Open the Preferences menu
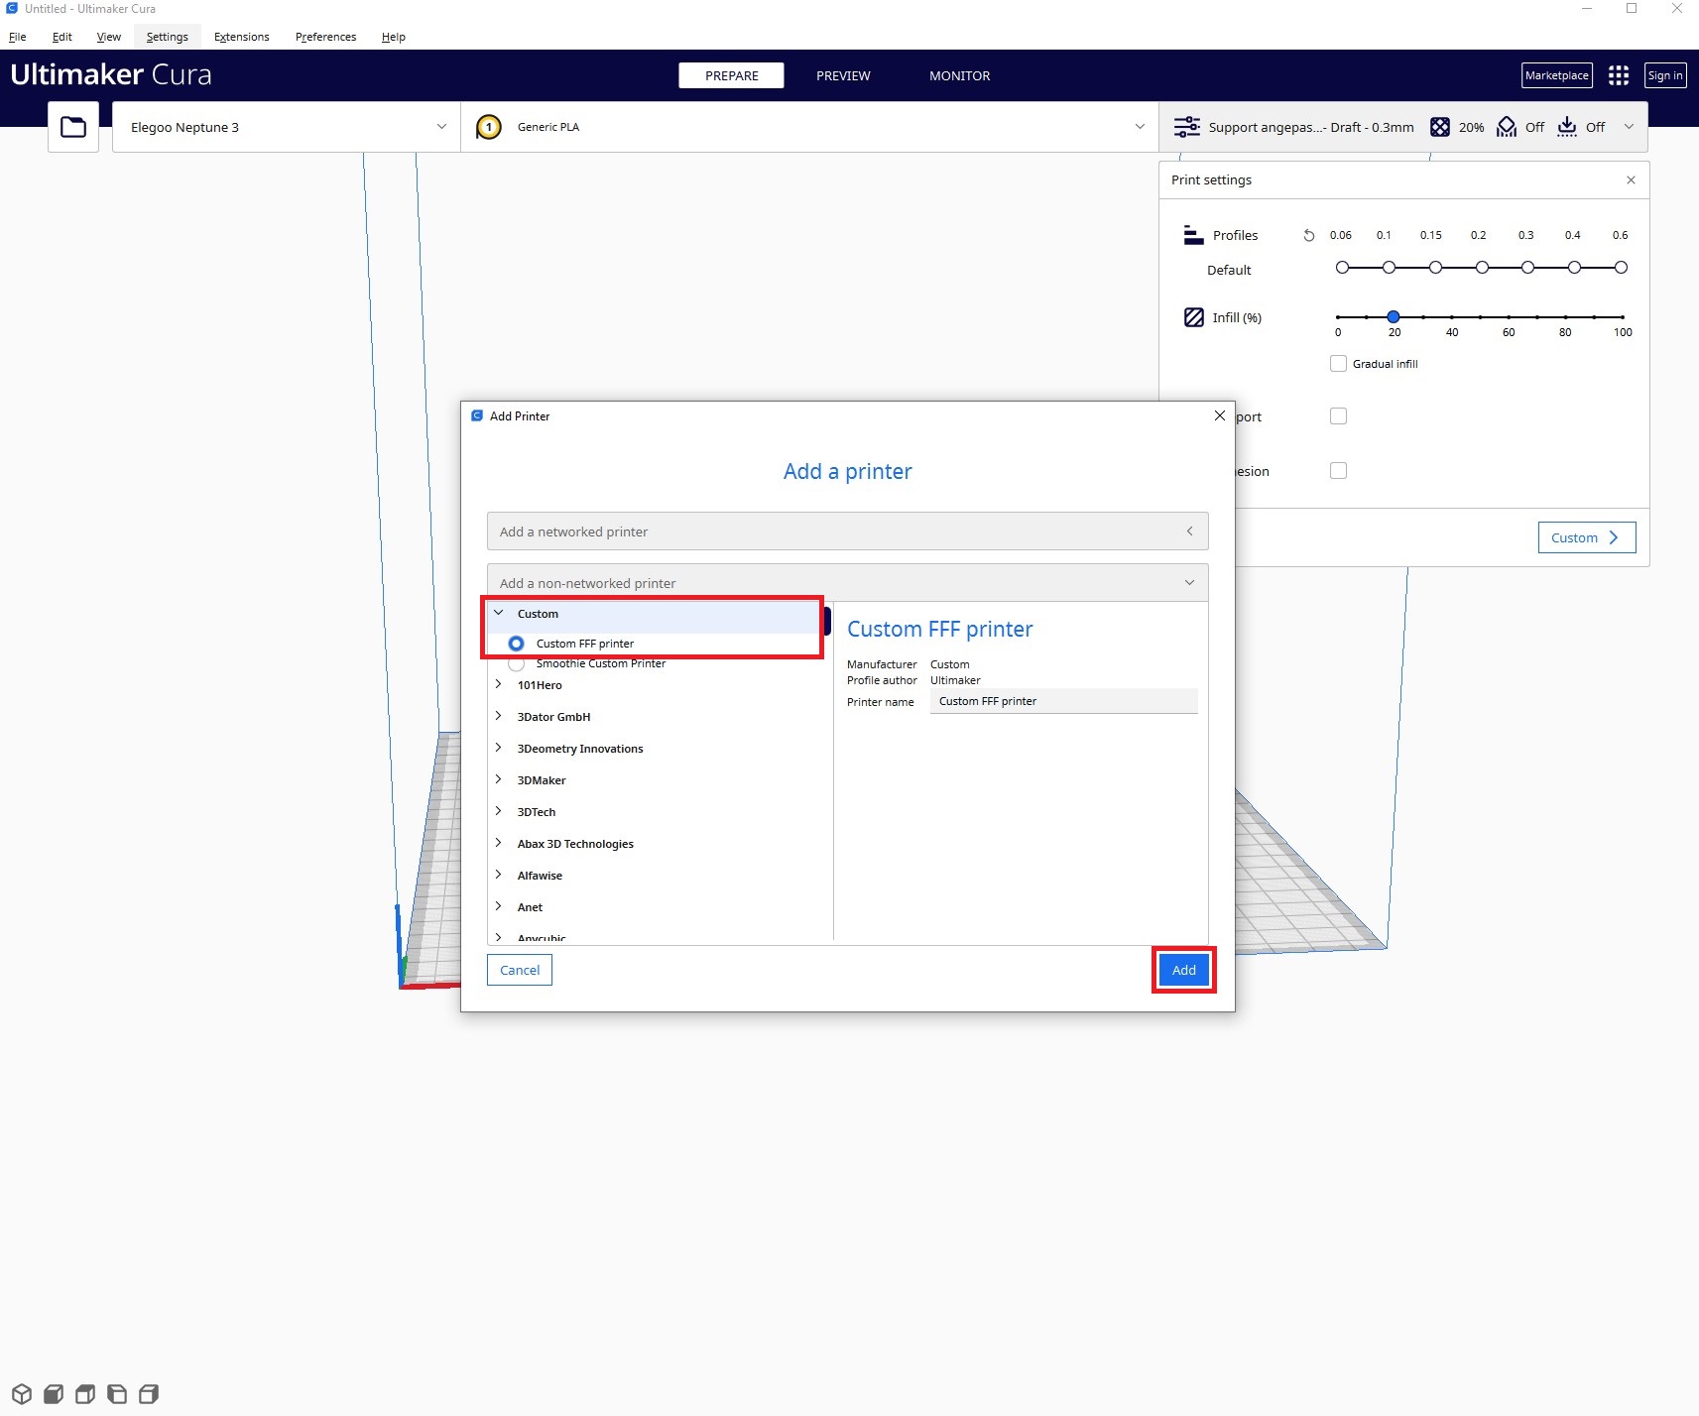Viewport: 1699px width, 1416px height. point(325,37)
